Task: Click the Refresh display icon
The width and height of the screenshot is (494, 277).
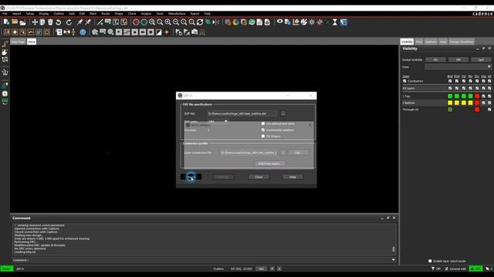Action: (x=200, y=22)
